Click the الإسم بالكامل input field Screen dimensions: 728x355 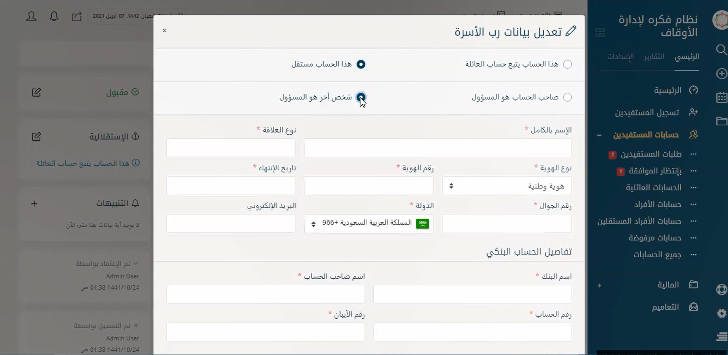[x=438, y=148]
